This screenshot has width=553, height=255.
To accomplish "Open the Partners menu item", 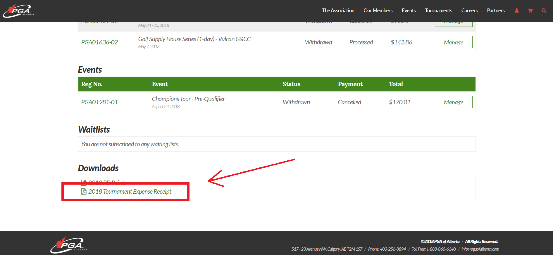I will point(496,11).
